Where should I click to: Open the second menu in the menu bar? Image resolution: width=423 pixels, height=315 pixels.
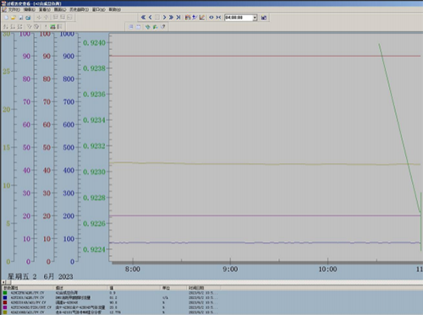click(30, 9)
